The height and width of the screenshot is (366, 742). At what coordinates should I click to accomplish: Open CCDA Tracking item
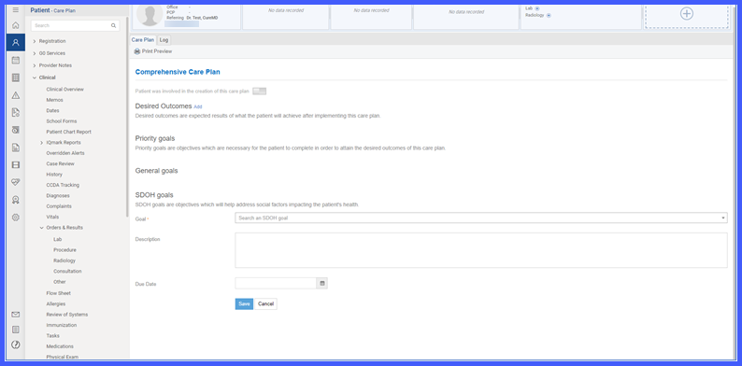pyautogui.click(x=63, y=185)
